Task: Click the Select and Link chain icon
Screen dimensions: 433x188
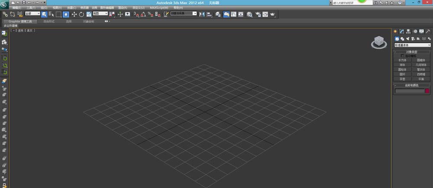Action: click(5, 14)
